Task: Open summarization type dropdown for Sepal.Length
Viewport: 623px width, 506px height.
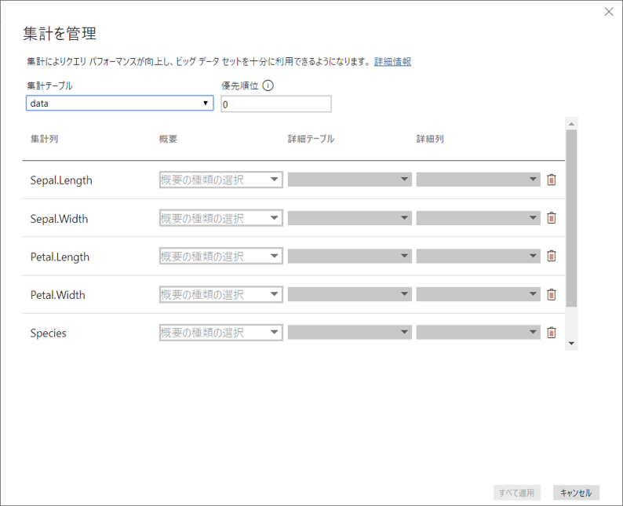Action: pos(221,180)
